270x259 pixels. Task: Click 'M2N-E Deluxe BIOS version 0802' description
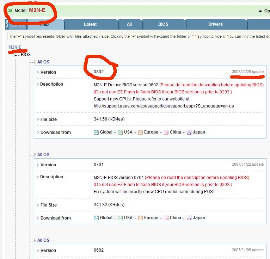(x=126, y=85)
